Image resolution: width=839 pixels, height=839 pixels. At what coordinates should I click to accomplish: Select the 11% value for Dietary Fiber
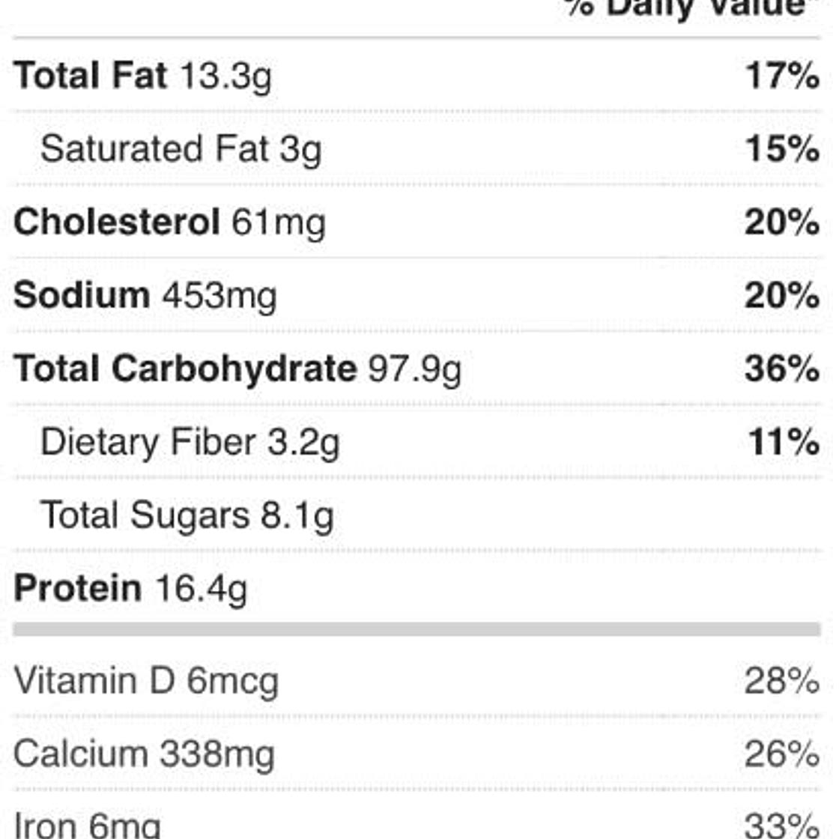click(784, 442)
